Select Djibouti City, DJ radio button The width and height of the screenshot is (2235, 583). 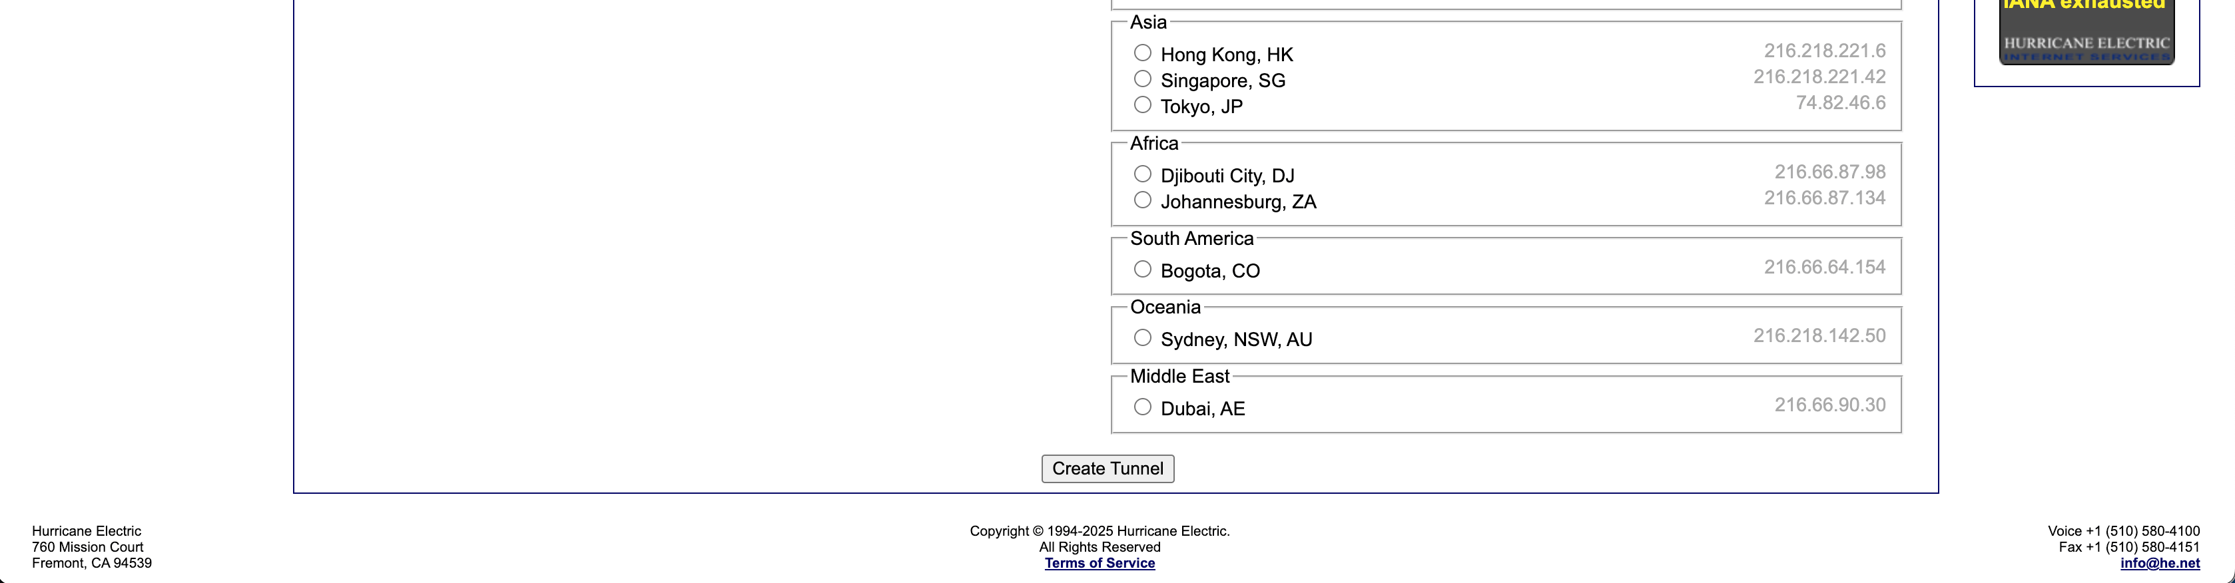click(x=1143, y=174)
